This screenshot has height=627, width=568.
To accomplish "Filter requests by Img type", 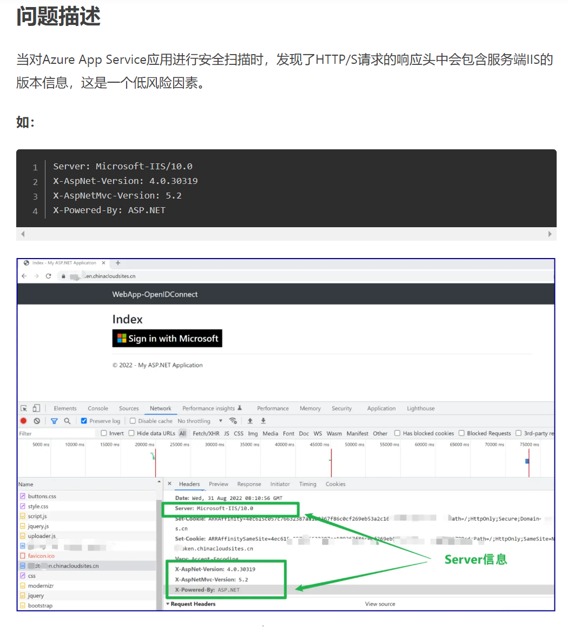I will tap(253, 433).
